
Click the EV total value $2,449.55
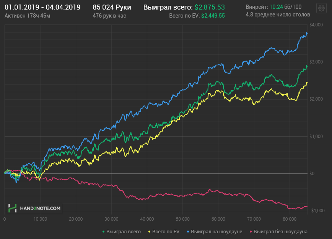pyautogui.click(x=213, y=16)
